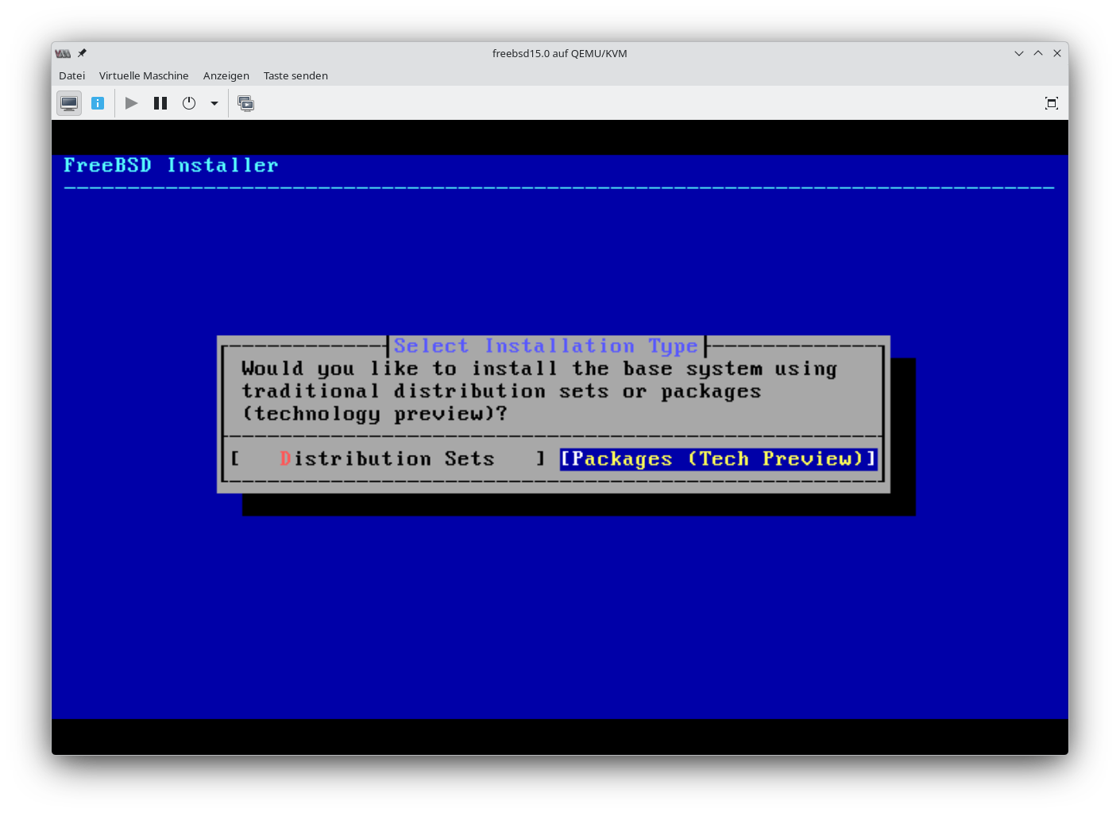Select Packages (Tech Preview) button
The image size is (1120, 816).
pos(718,459)
